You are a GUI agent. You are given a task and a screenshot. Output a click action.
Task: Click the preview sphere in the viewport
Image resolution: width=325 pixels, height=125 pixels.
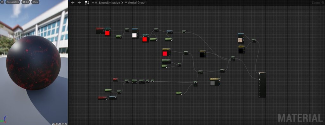pyautogui.click(x=34, y=63)
